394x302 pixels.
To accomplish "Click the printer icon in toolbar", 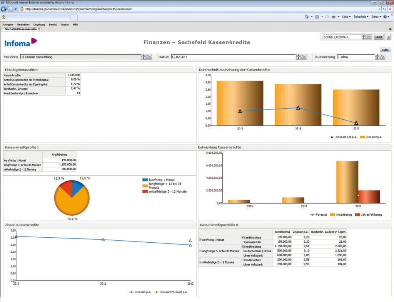I will click(x=333, y=17).
